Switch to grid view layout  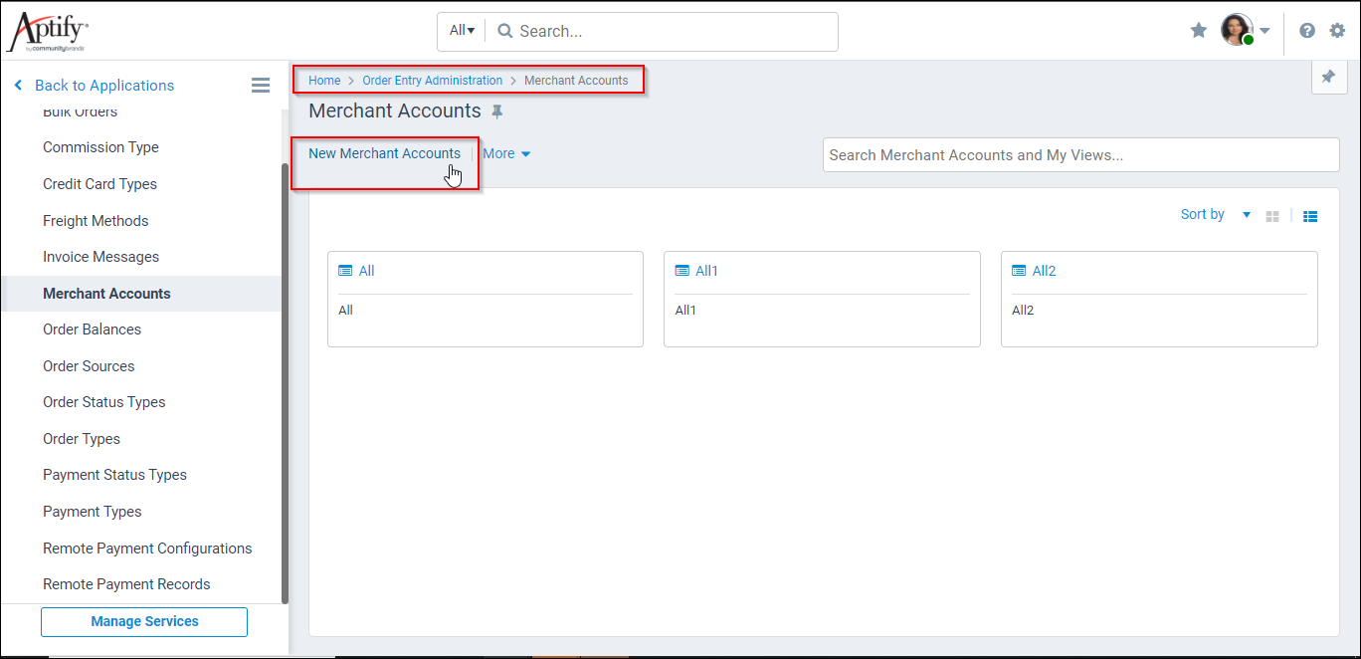coord(1271,215)
